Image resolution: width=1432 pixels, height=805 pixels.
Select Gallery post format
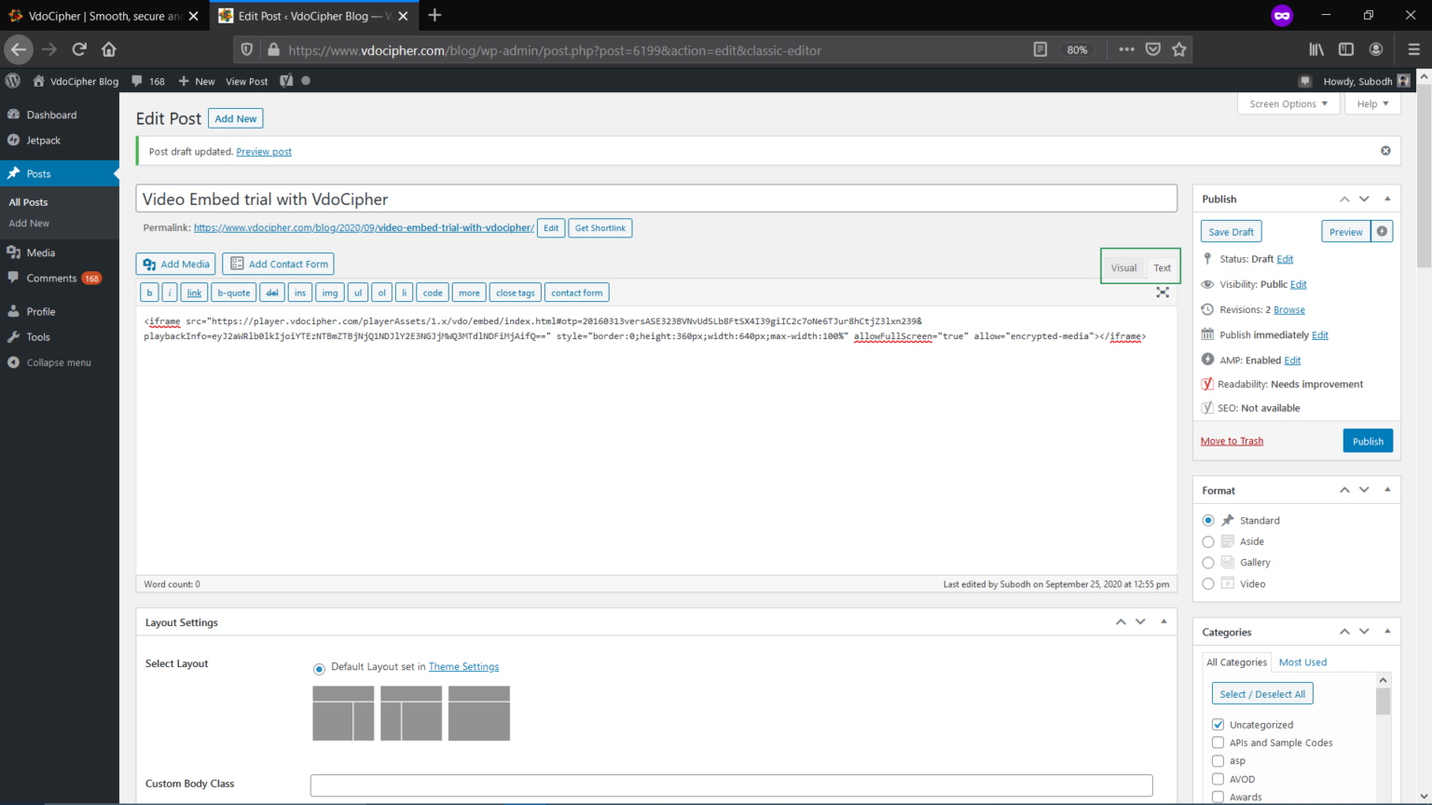(1208, 563)
